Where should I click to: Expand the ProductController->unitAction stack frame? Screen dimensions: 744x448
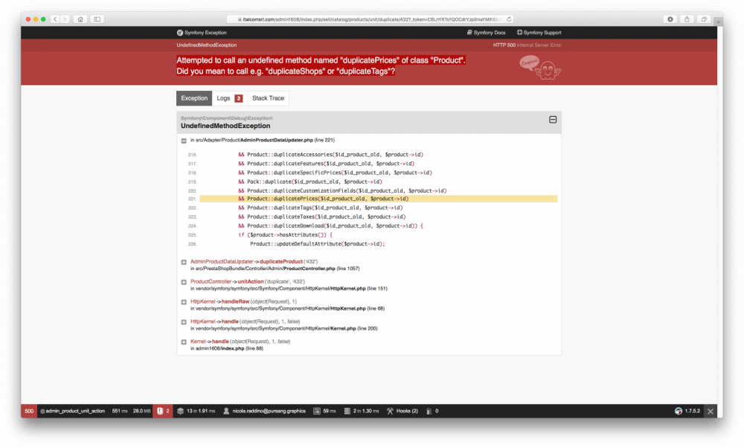pos(183,282)
